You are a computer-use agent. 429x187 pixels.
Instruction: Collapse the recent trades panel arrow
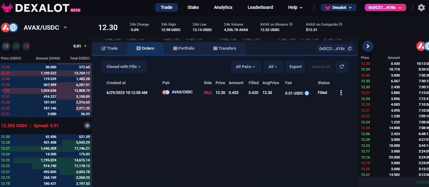click(368, 46)
